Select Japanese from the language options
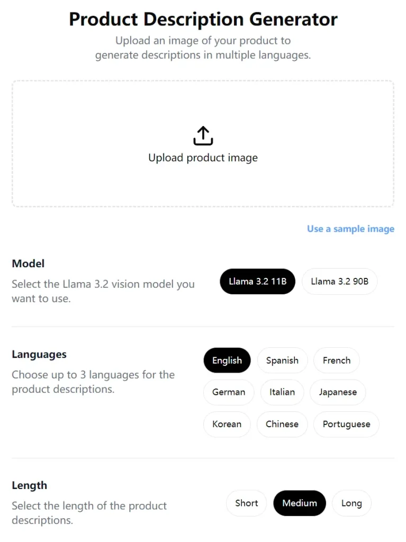The width and height of the screenshot is (406, 542). pyautogui.click(x=337, y=392)
